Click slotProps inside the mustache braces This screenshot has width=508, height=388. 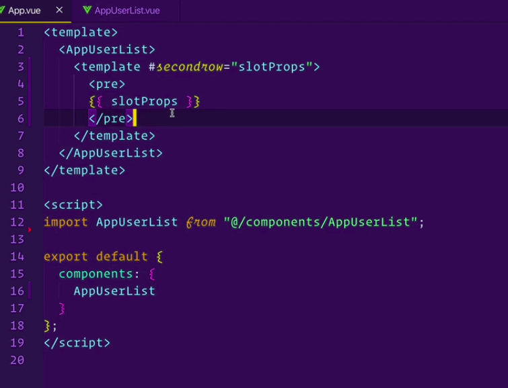(144, 101)
